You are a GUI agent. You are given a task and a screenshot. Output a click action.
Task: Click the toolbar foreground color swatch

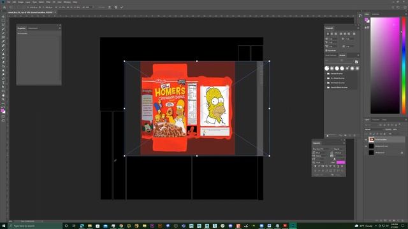point(3,111)
